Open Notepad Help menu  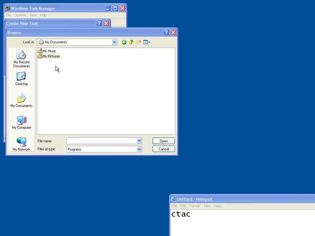(217, 206)
